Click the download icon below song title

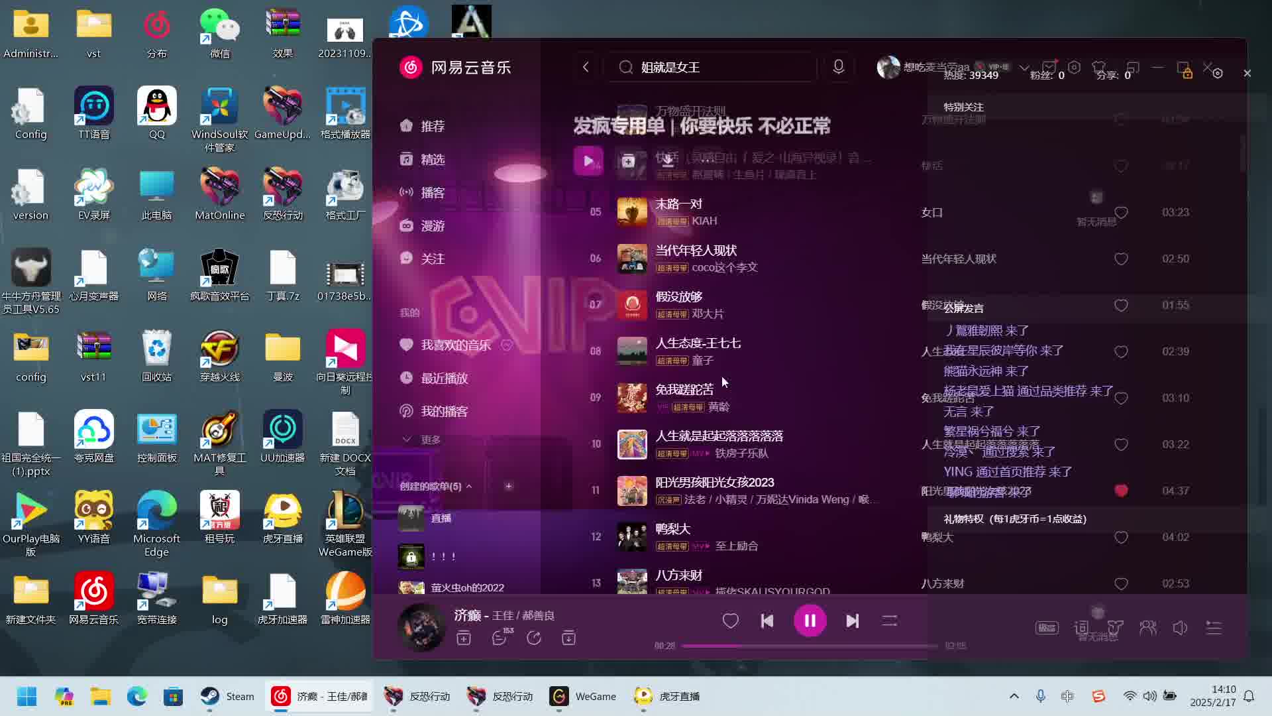coord(568,638)
